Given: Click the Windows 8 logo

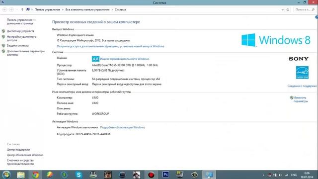Looking at the screenshot, I should (276, 40).
